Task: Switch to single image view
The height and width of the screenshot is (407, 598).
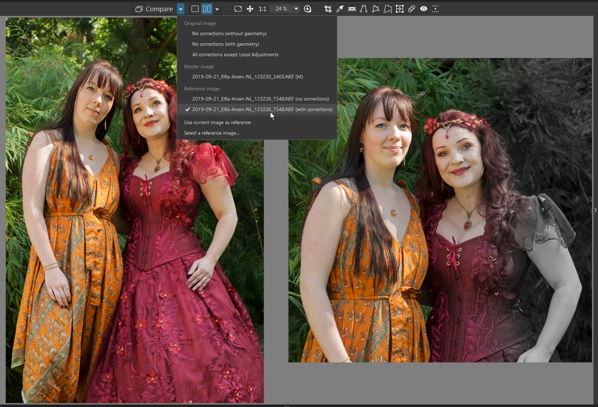Action: tap(195, 9)
